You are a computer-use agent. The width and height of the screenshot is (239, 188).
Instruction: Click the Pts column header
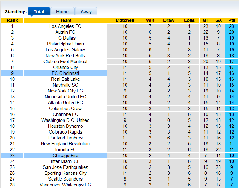pyautogui.click(x=232, y=20)
